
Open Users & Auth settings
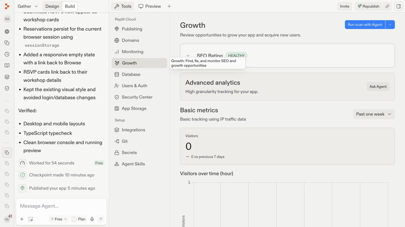[139, 86]
